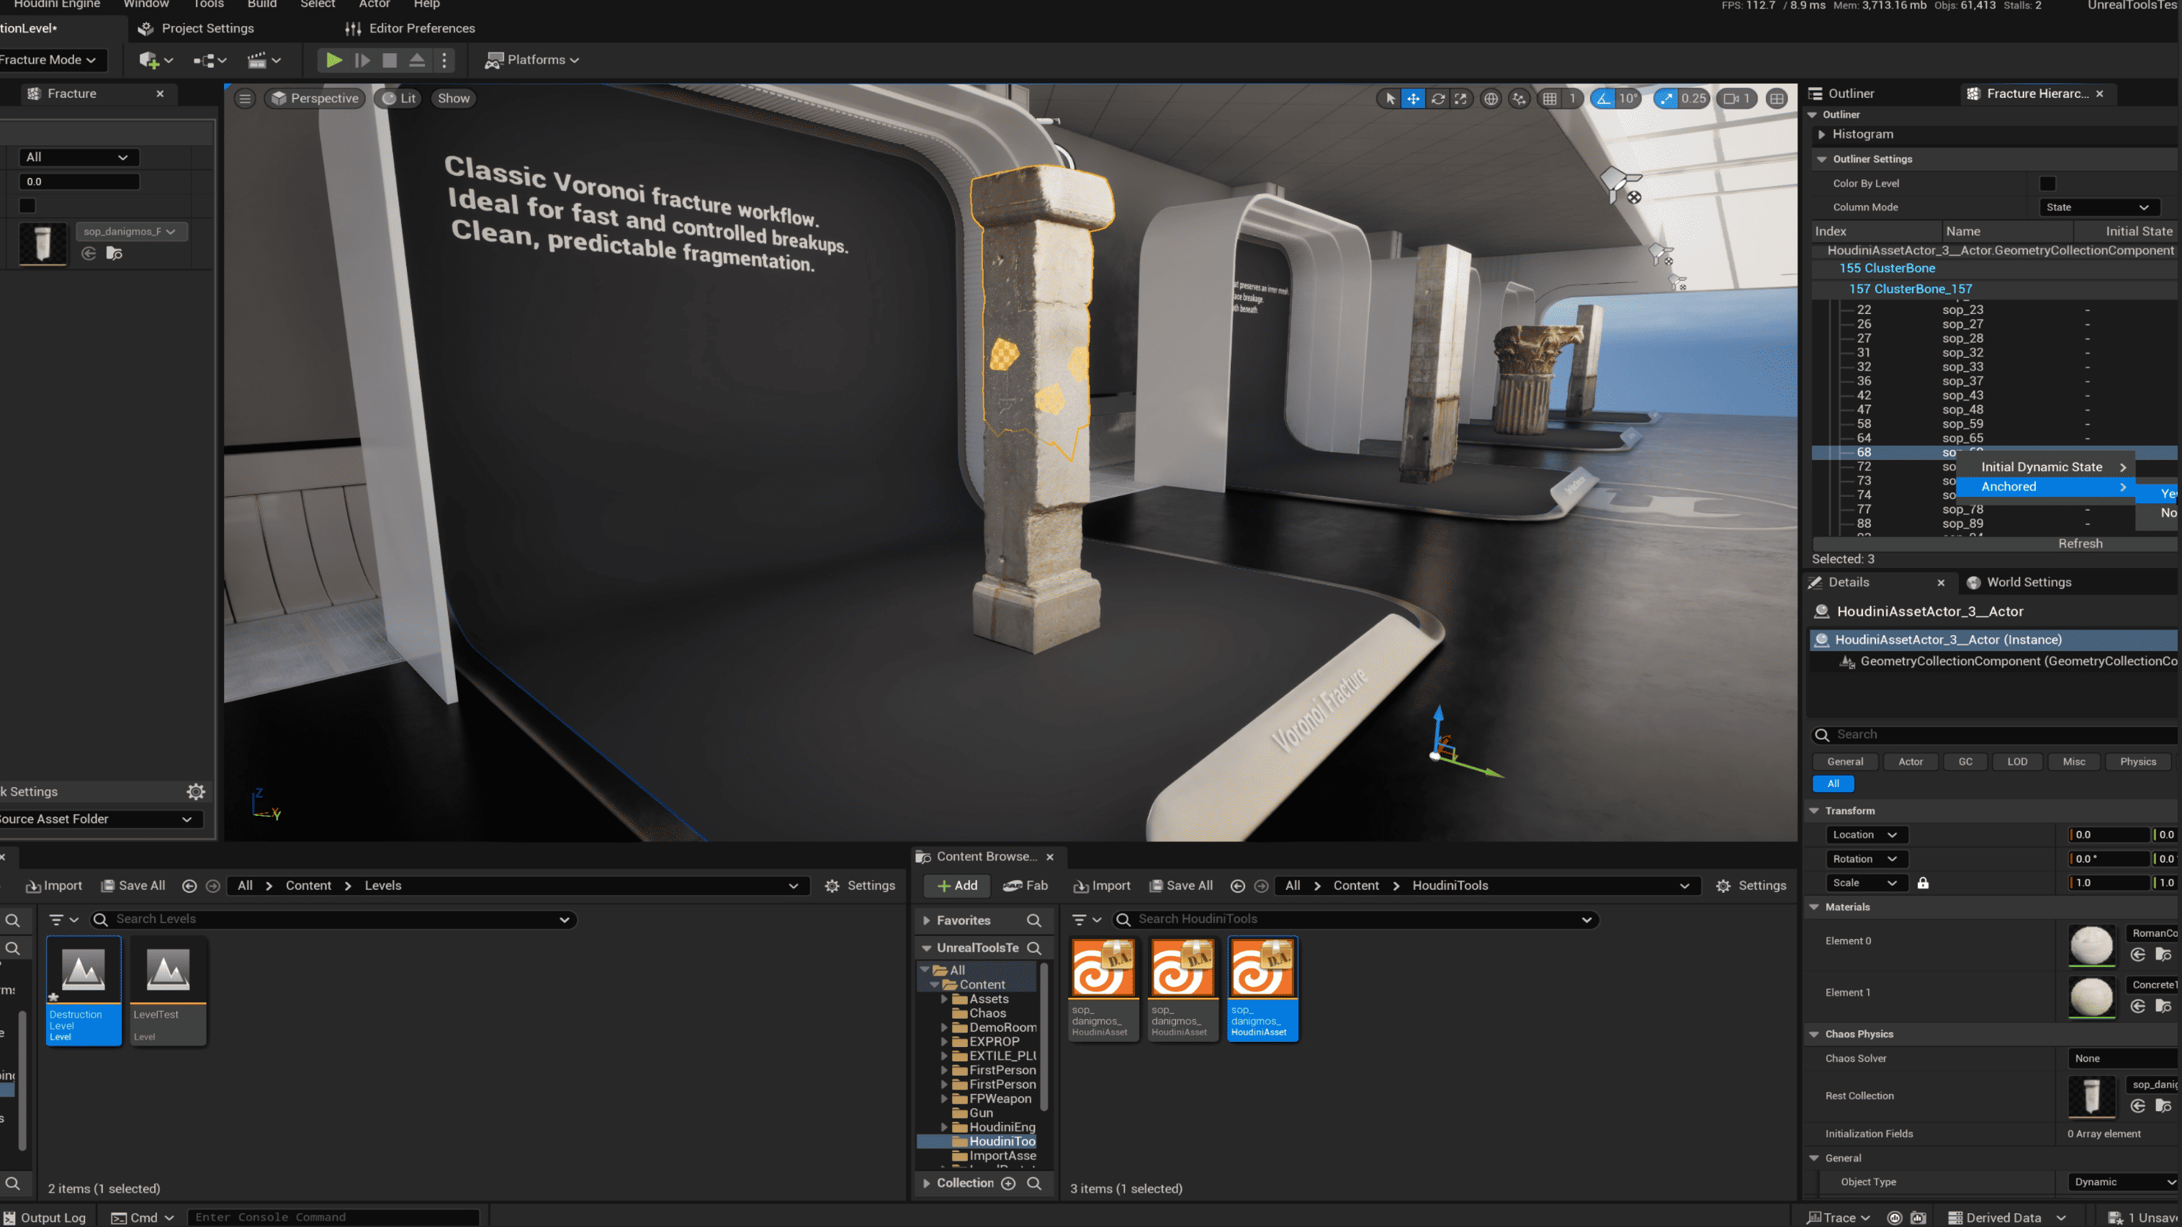Click Browse to asset icon under Rest Collection
The width and height of the screenshot is (2182, 1227).
coord(2163,1106)
